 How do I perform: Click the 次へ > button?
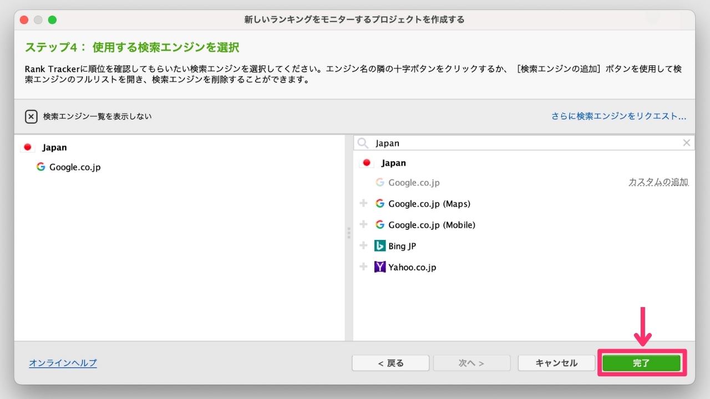pyautogui.click(x=471, y=363)
